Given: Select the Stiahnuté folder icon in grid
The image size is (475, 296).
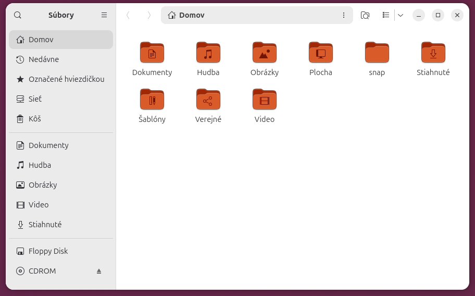Looking at the screenshot, I should coord(433,53).
